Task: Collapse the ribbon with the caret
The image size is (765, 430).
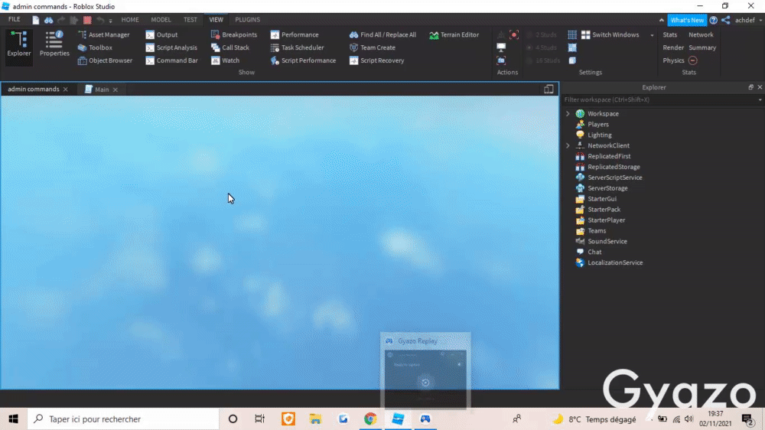Action: click(x=661, y=20)
